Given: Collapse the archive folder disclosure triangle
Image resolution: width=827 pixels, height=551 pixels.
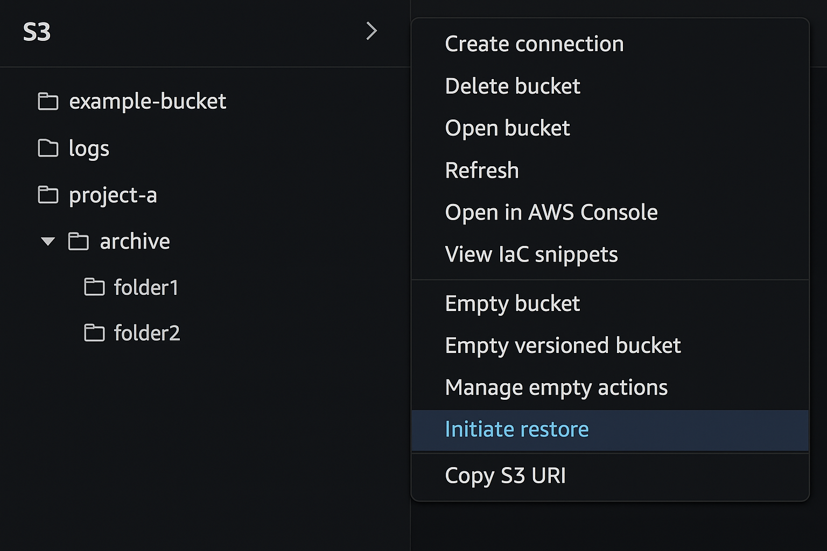Looking at the screenshot, I should coord(48,242).
